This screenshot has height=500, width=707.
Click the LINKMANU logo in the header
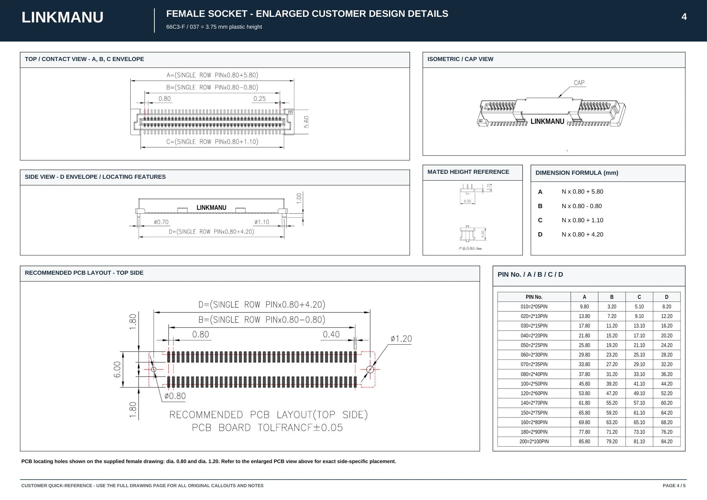click(x=62, y=17)
